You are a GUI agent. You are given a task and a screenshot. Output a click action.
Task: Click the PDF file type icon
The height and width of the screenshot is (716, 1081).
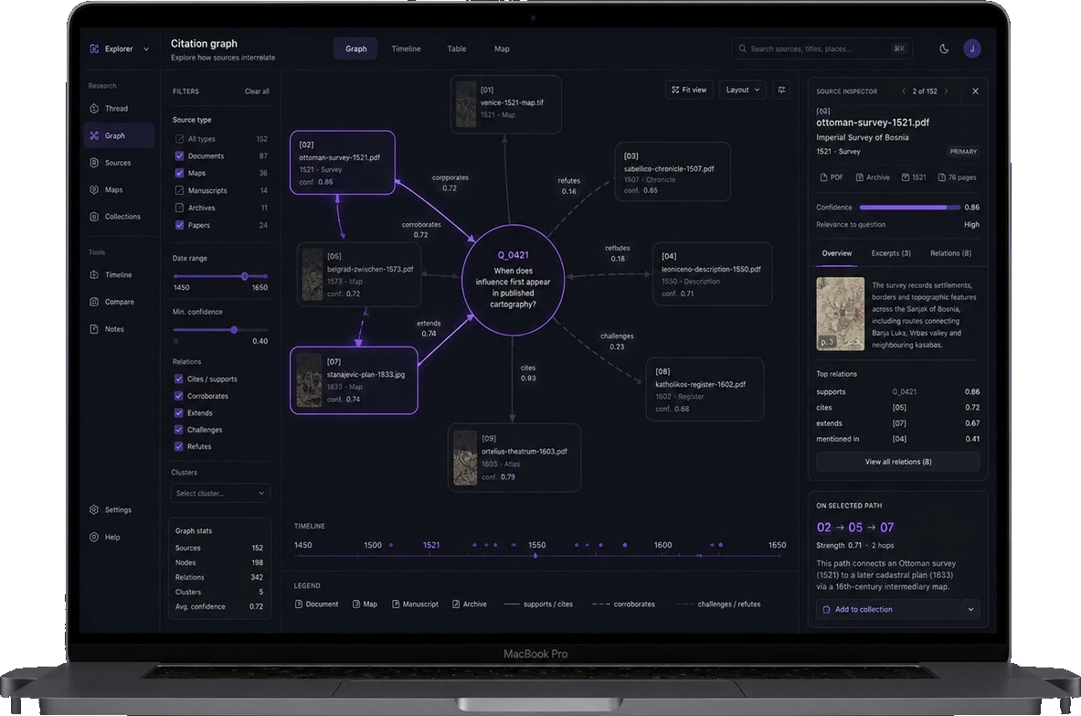tap(823, 177)
